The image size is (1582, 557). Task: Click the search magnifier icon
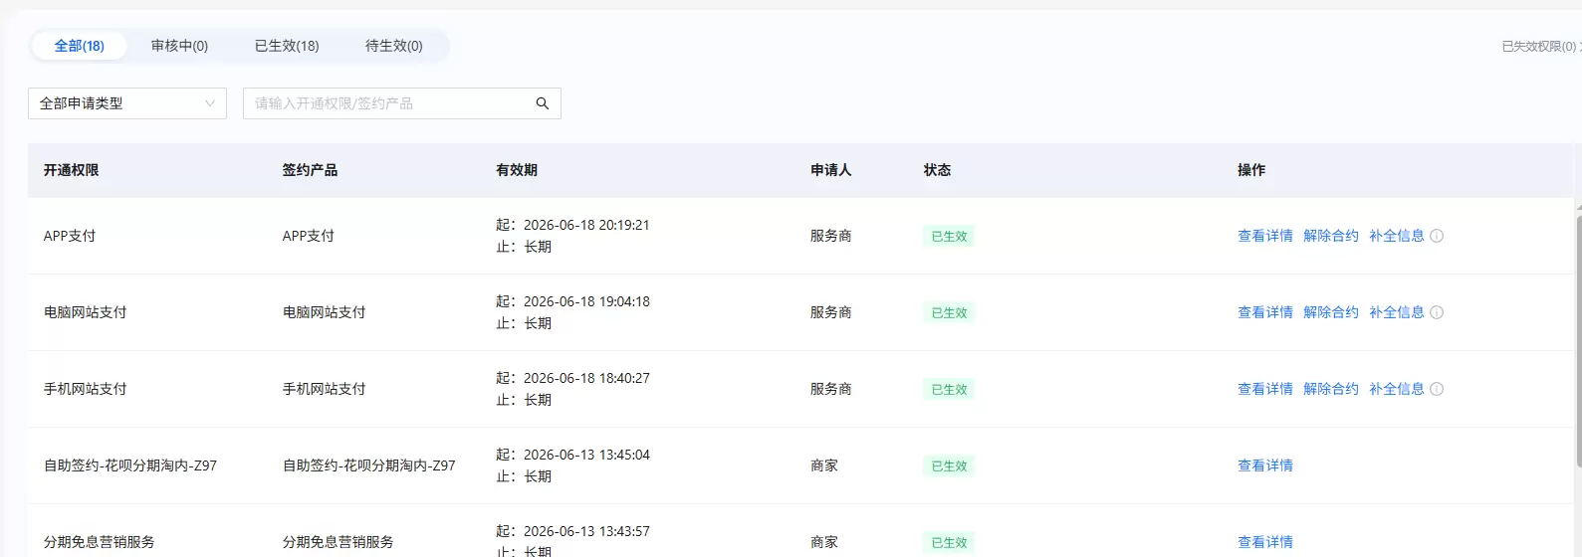point(543,103)
